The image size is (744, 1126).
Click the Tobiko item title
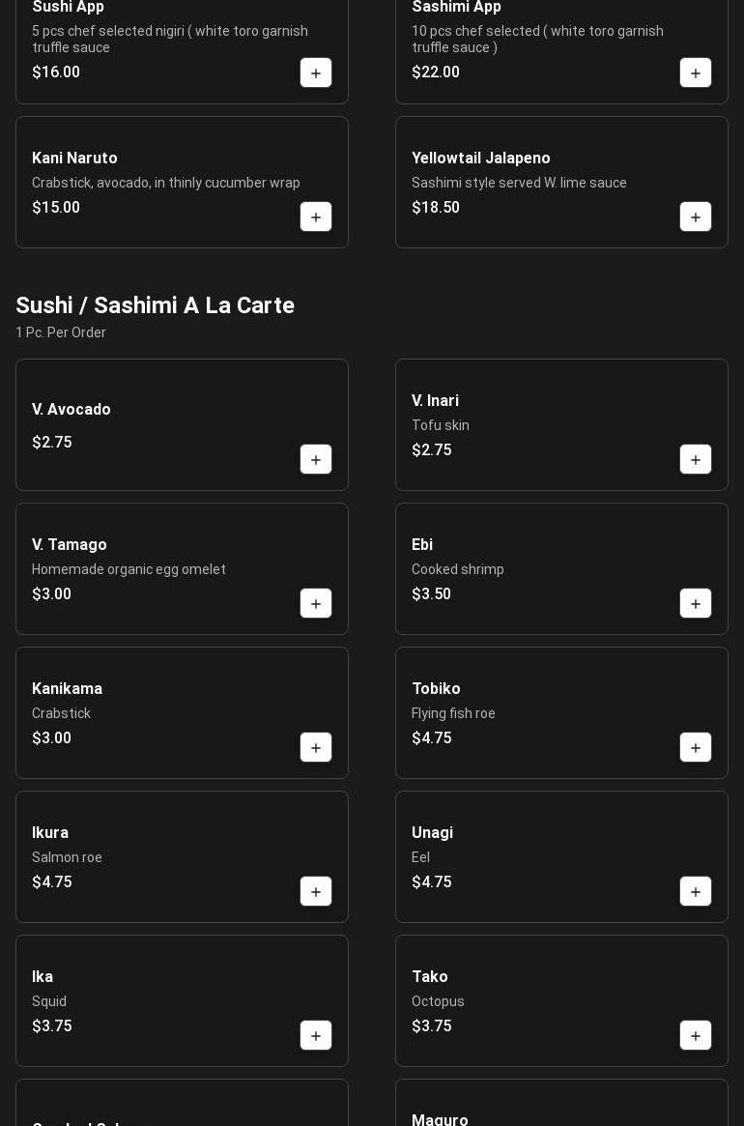[436, 689]
